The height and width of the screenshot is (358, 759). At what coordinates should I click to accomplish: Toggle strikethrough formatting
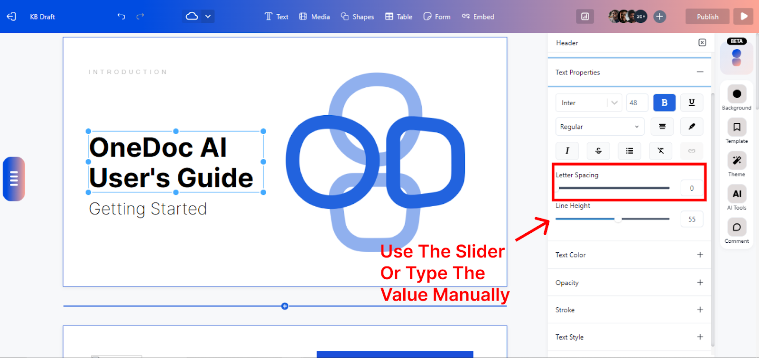[x=598, y=151]
